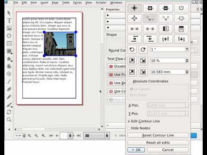Go to the last page
Image resolution: width=207 pixels, height=155 pixels.
(78, 136)
